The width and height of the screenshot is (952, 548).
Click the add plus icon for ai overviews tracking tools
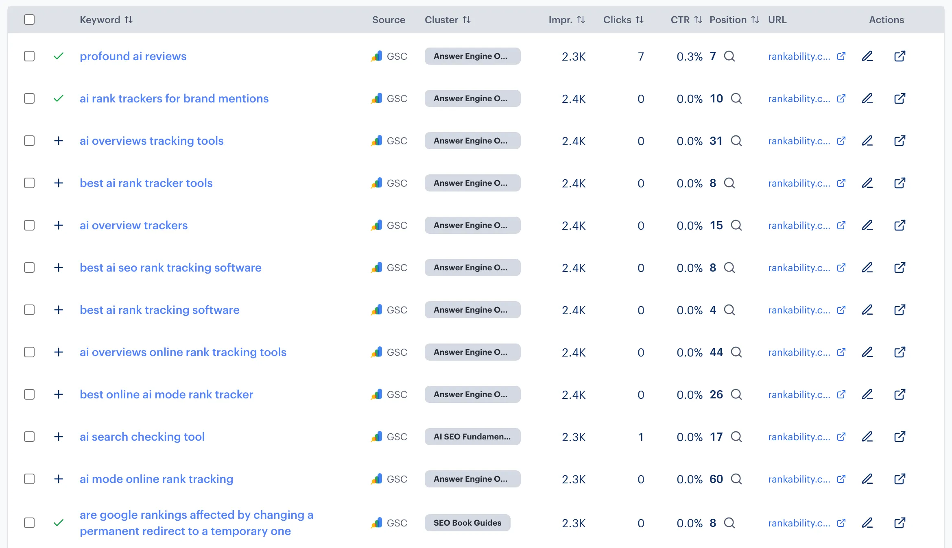[x=59, y=141]
